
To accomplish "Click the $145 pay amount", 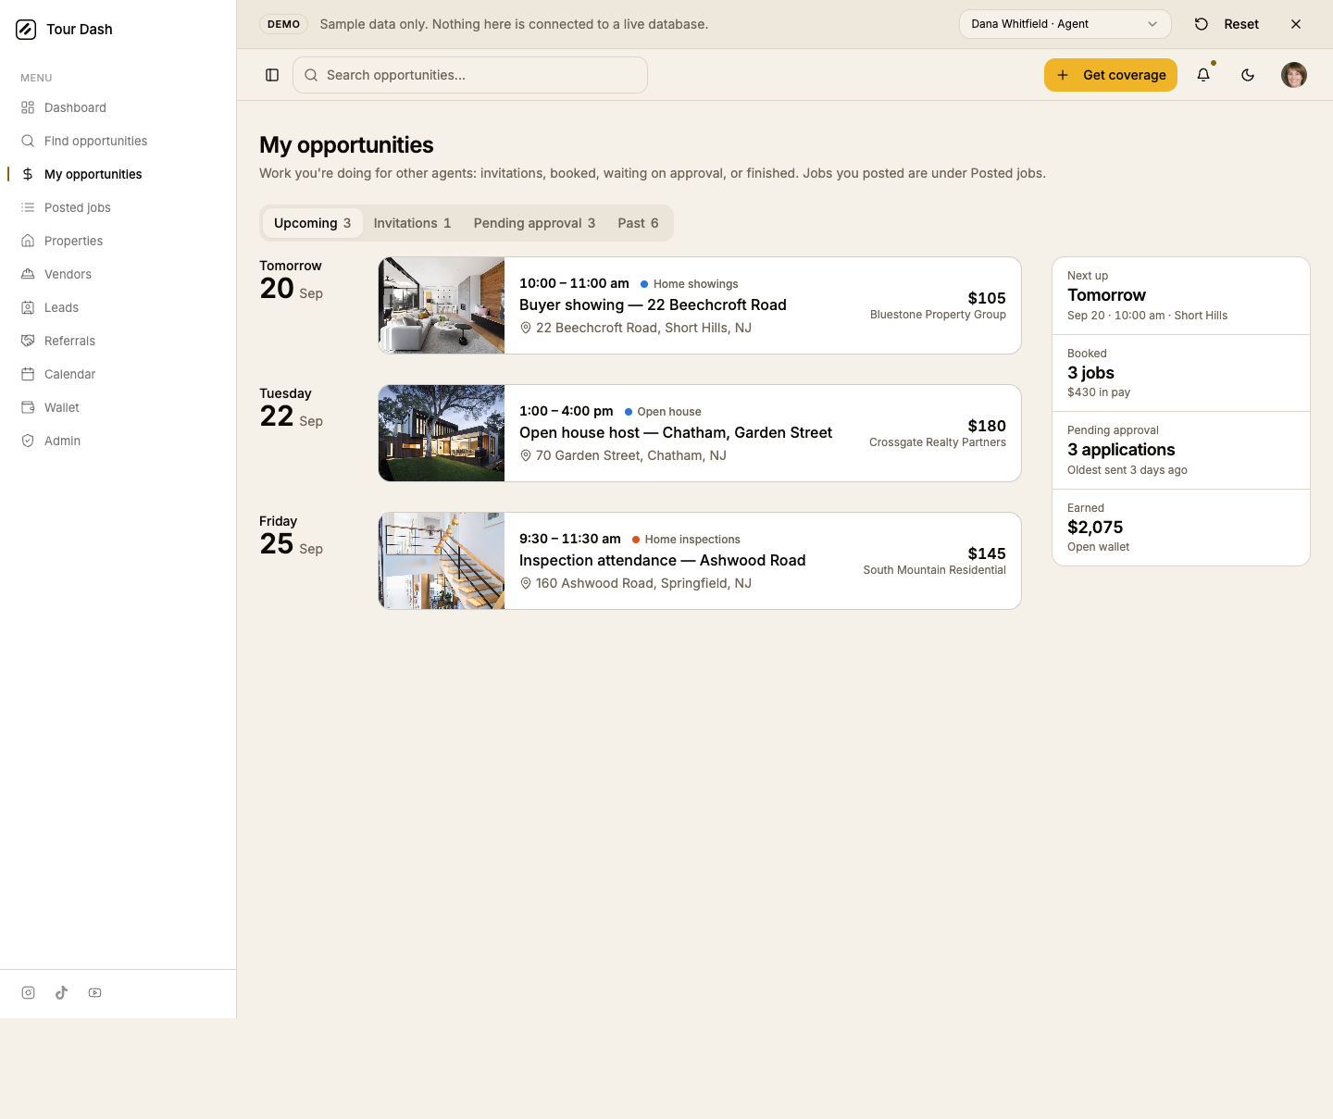I will click(x=987, y=553).
